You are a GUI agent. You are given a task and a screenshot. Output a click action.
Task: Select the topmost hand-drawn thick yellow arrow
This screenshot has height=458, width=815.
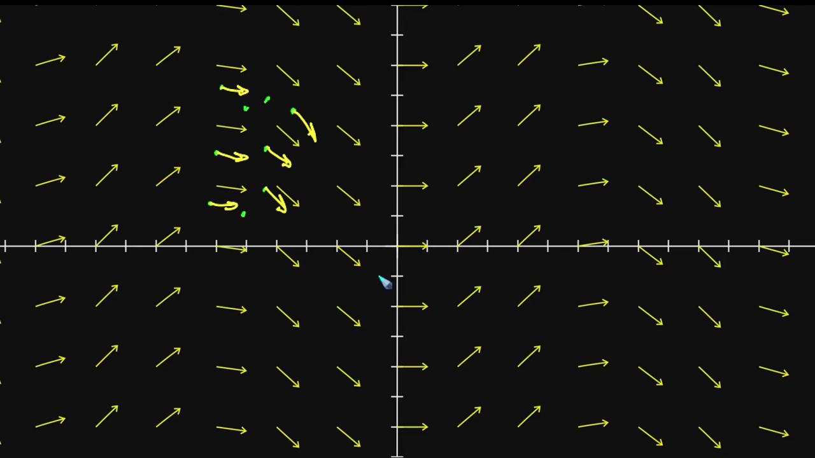tap(234, 90)
